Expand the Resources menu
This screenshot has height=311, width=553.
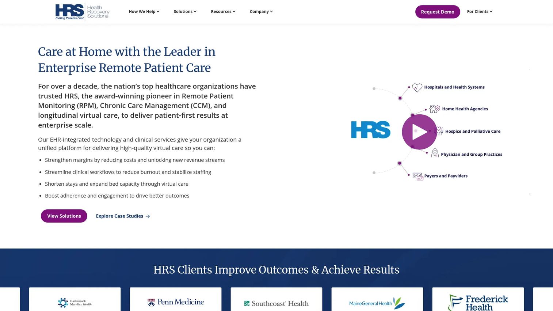click(223, 12)
